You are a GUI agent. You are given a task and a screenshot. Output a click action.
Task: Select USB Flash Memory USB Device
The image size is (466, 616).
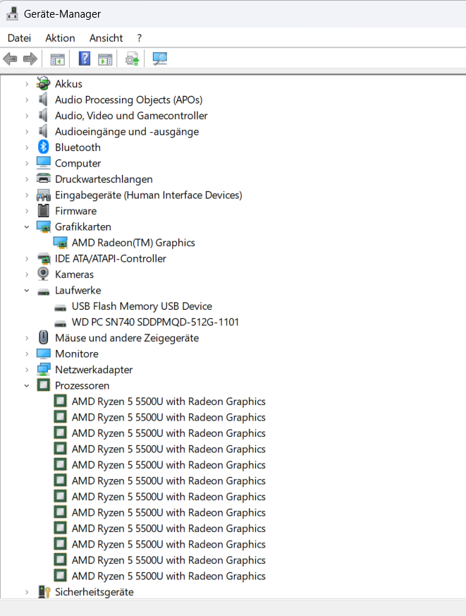coord(142,306)
